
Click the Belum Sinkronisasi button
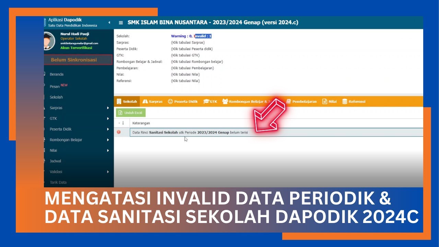(x=79, y=60)
